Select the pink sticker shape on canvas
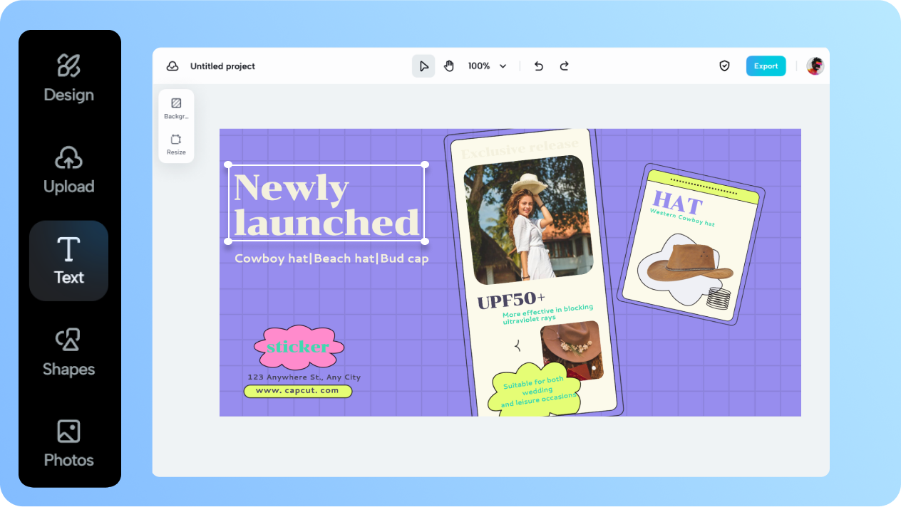Image resolution: width=901 pixels, height=507 pixels. 299,347
